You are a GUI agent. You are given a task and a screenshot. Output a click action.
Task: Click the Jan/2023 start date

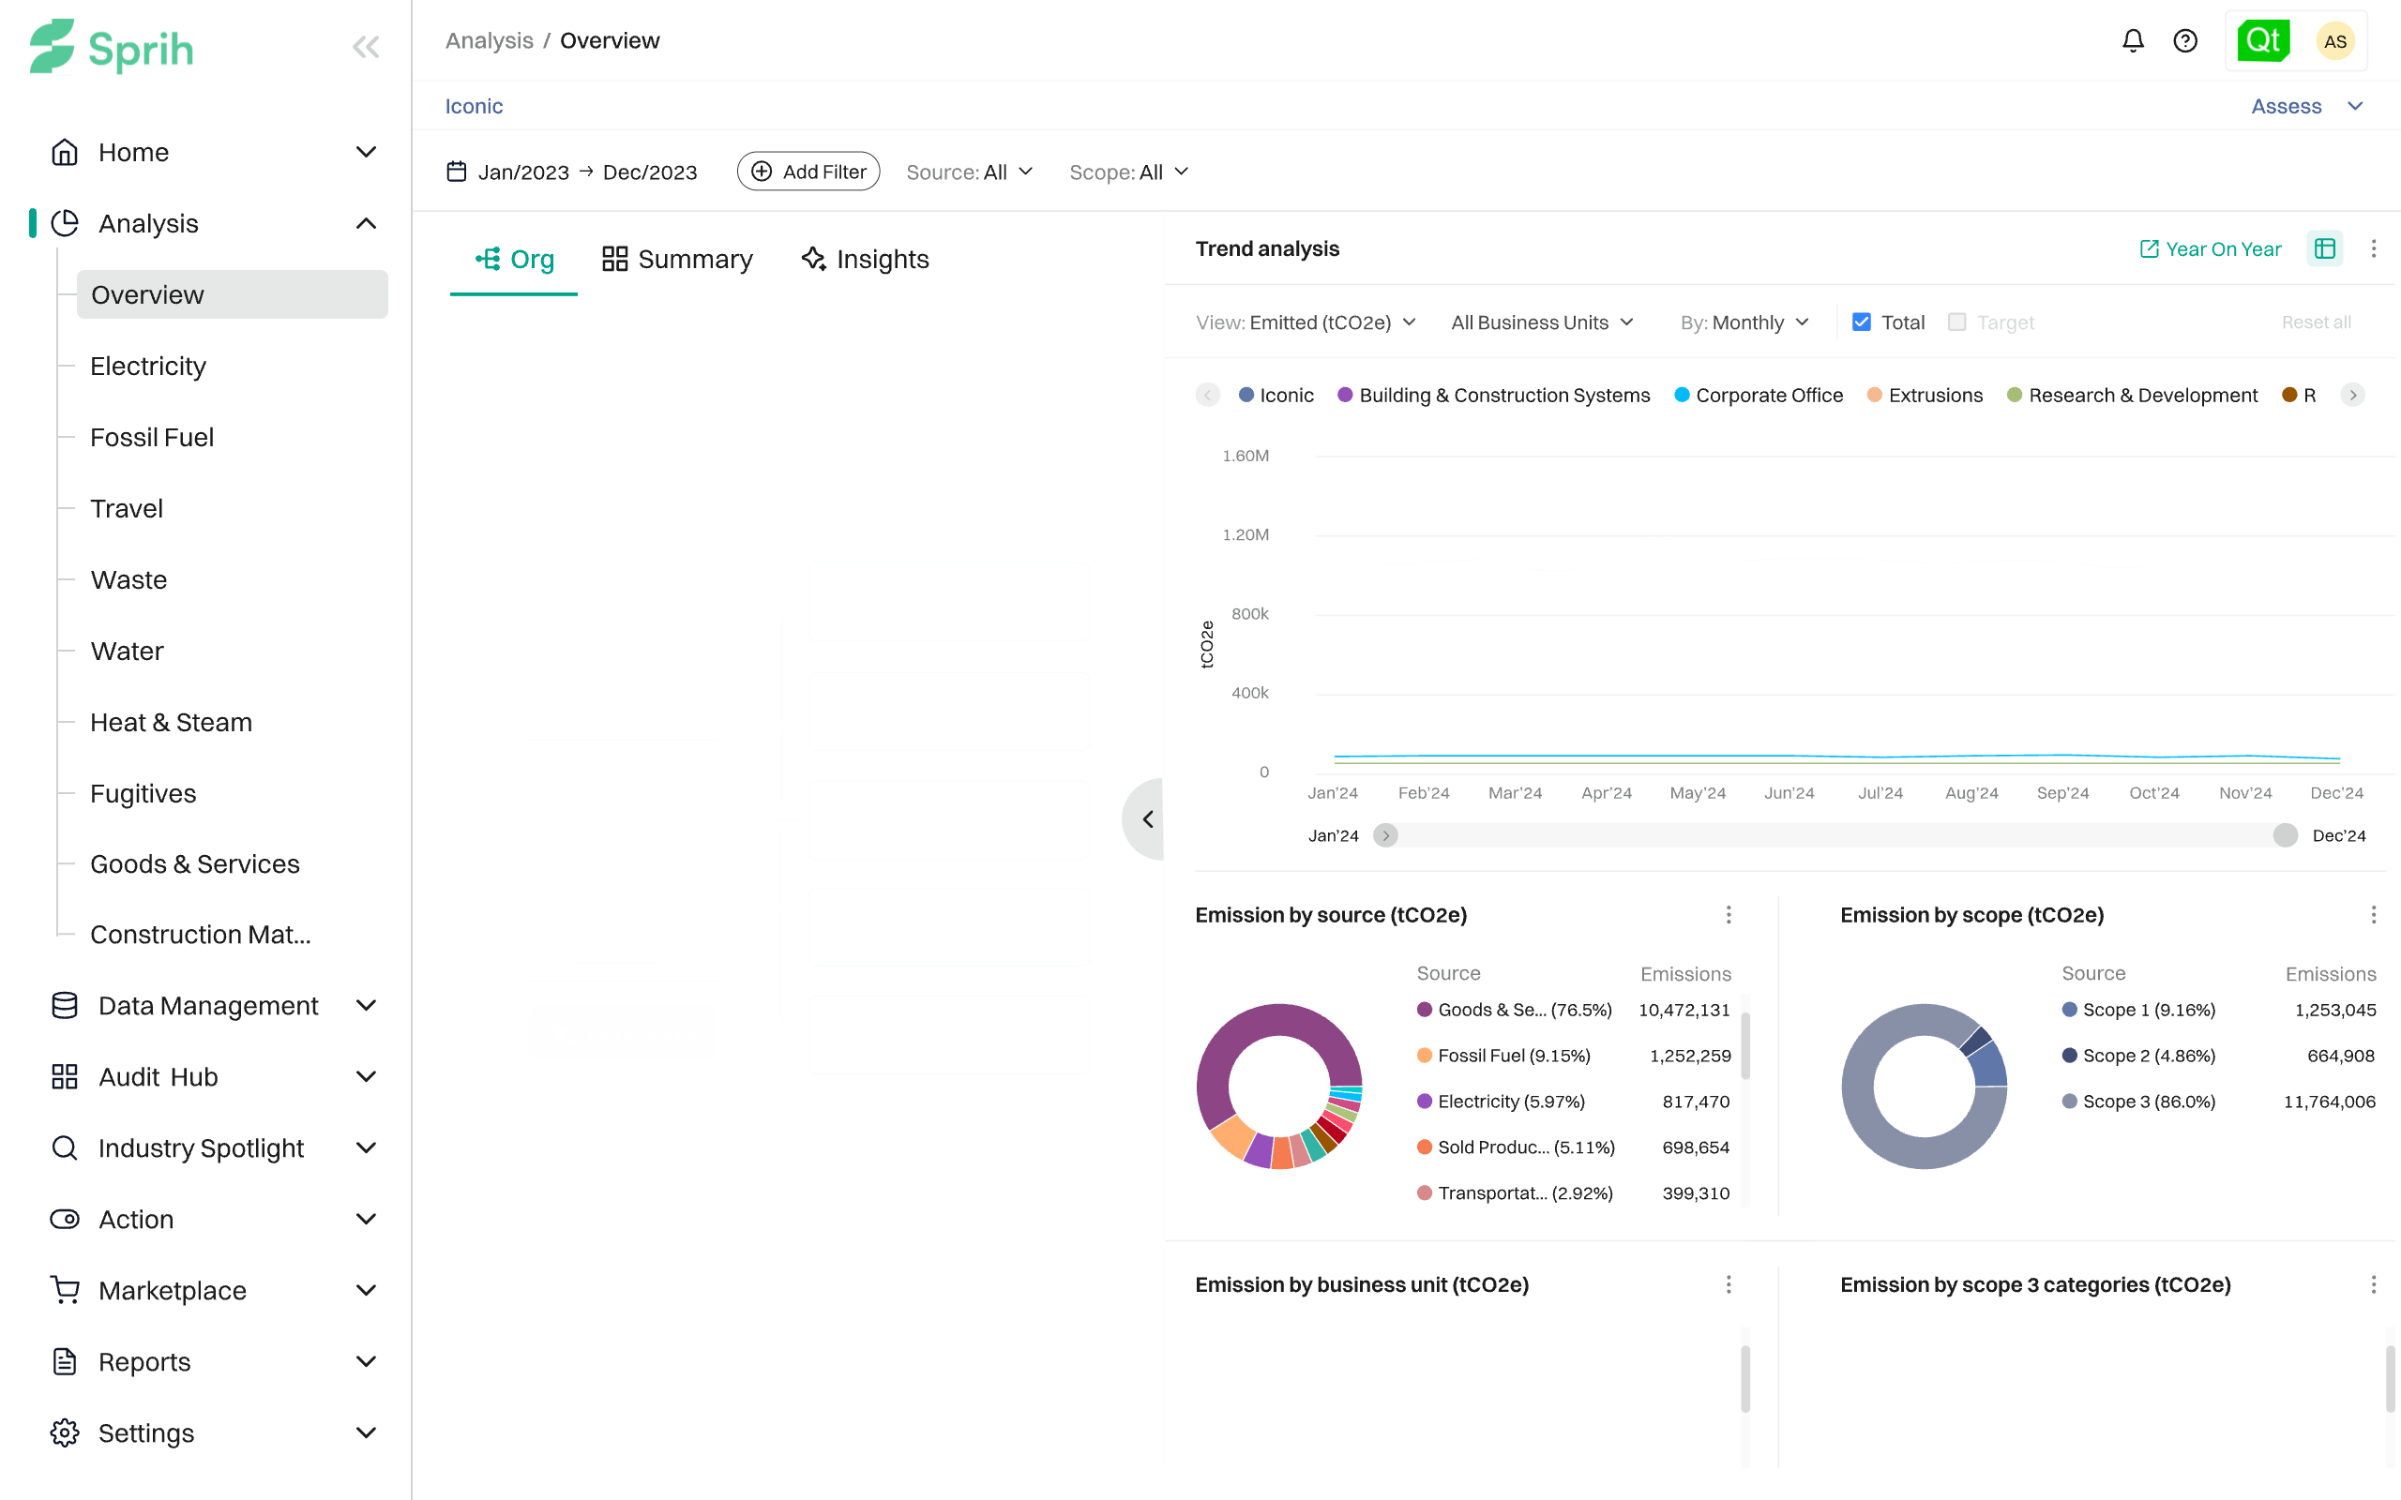(x=522, y=172)
